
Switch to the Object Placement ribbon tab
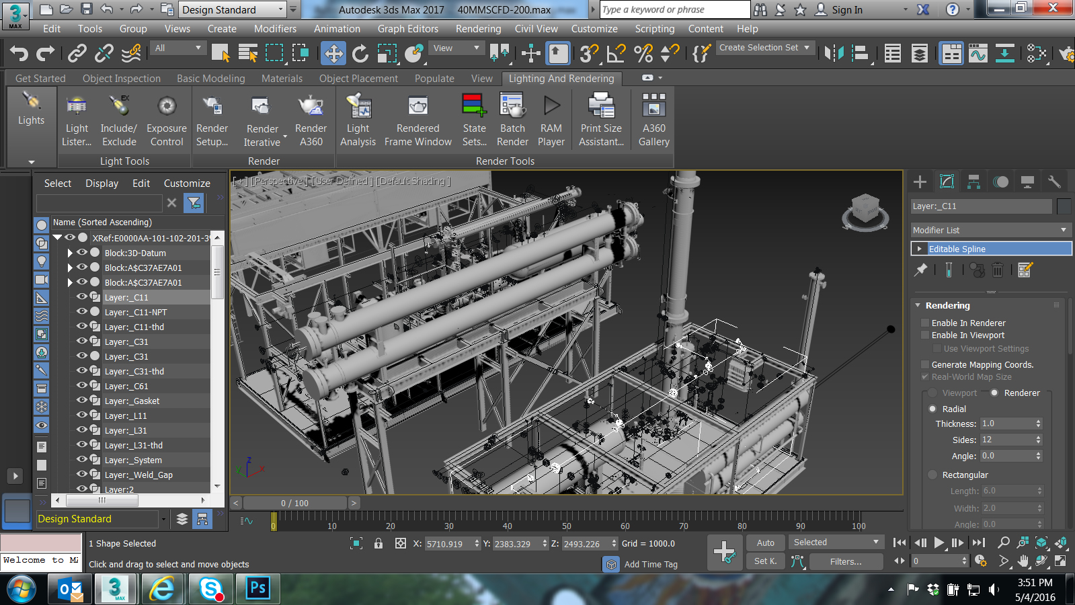358,79
